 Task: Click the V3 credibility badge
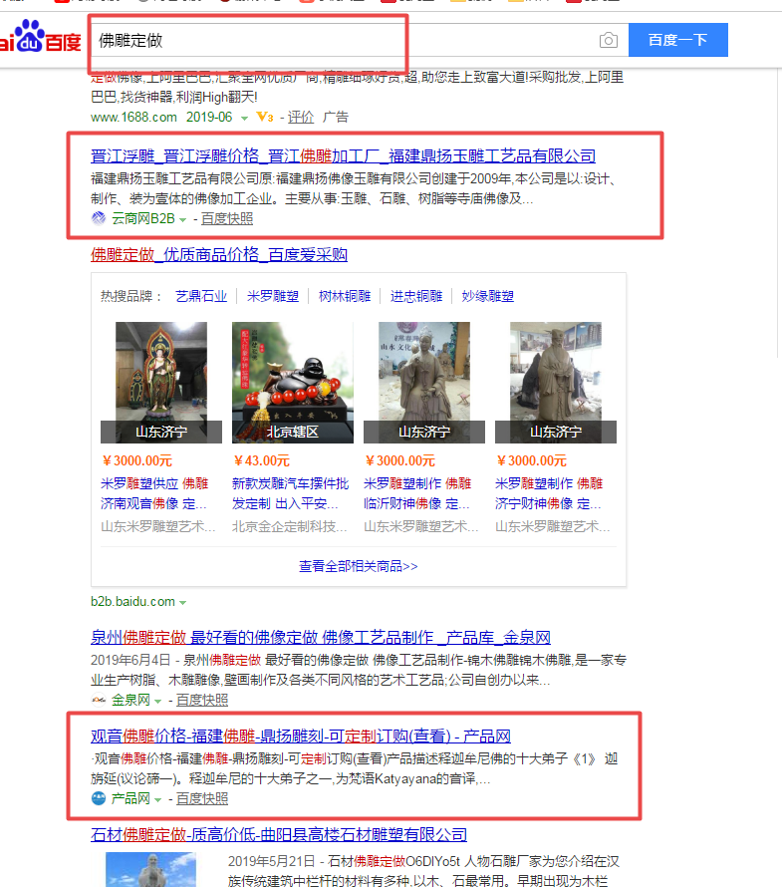pos(265,117)
